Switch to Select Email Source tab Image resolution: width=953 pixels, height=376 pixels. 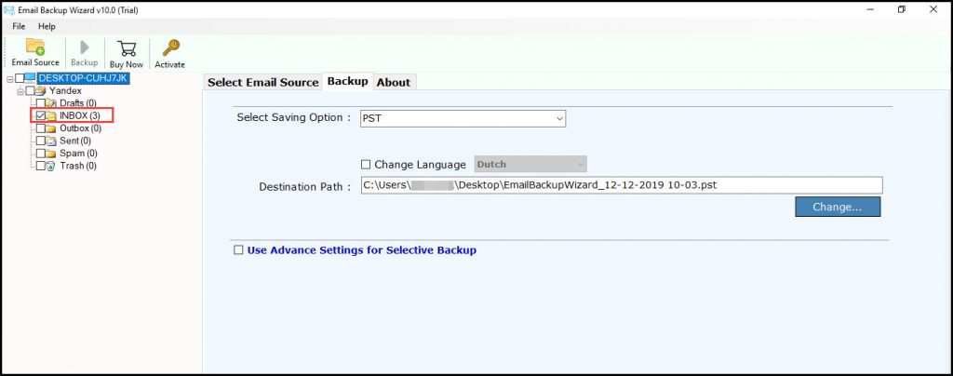tap(262, 82)
